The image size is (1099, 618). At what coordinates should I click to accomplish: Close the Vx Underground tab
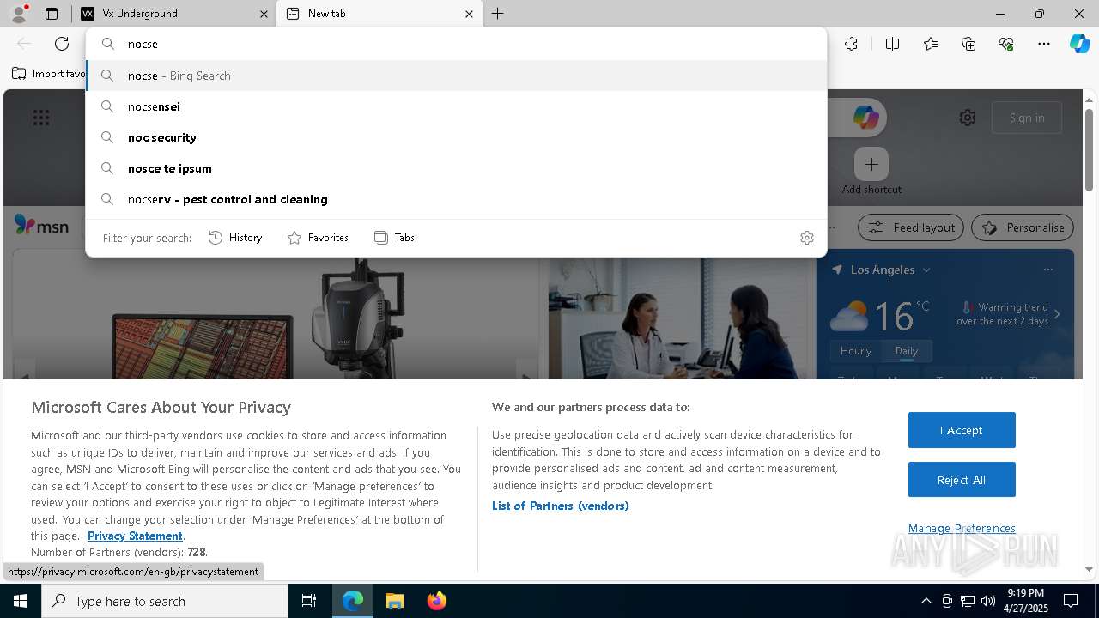(264, 14)
